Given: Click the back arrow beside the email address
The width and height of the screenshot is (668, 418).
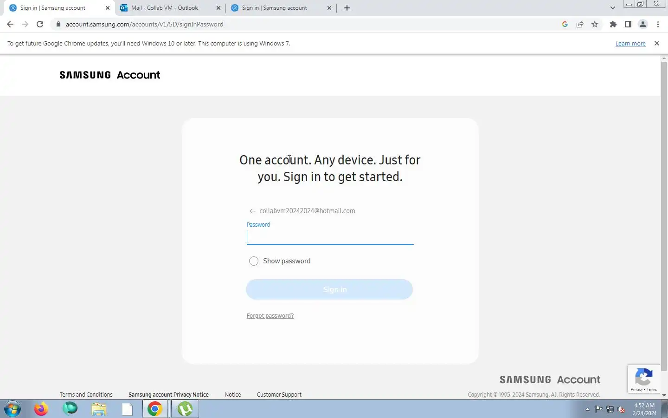Looking at the screenshot, I should pos(252,211).
